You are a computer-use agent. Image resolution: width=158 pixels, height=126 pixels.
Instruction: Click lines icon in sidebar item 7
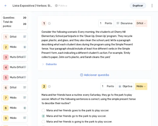click(x=25, y=97)
